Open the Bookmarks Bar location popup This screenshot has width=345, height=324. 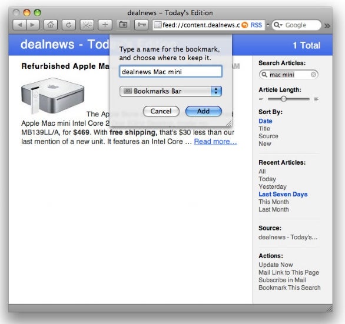coord(171,91)
